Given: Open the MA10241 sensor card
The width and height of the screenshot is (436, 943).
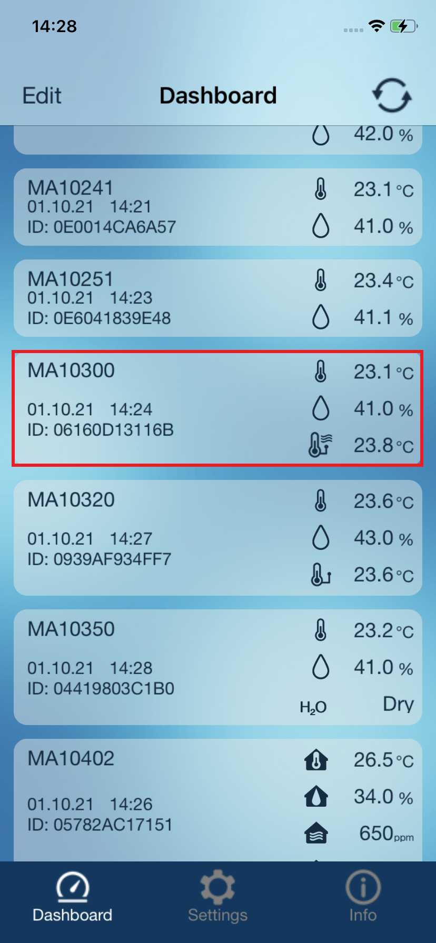Looking at the screenshot, I should click(x=158, y=207).
